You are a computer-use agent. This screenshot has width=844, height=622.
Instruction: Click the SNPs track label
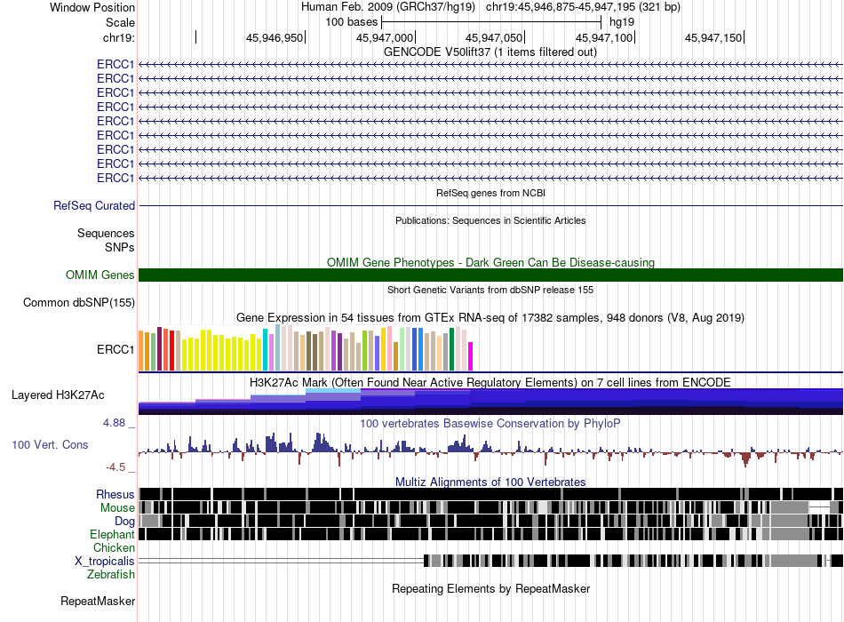pyautogui.click(x=120, y=247)
